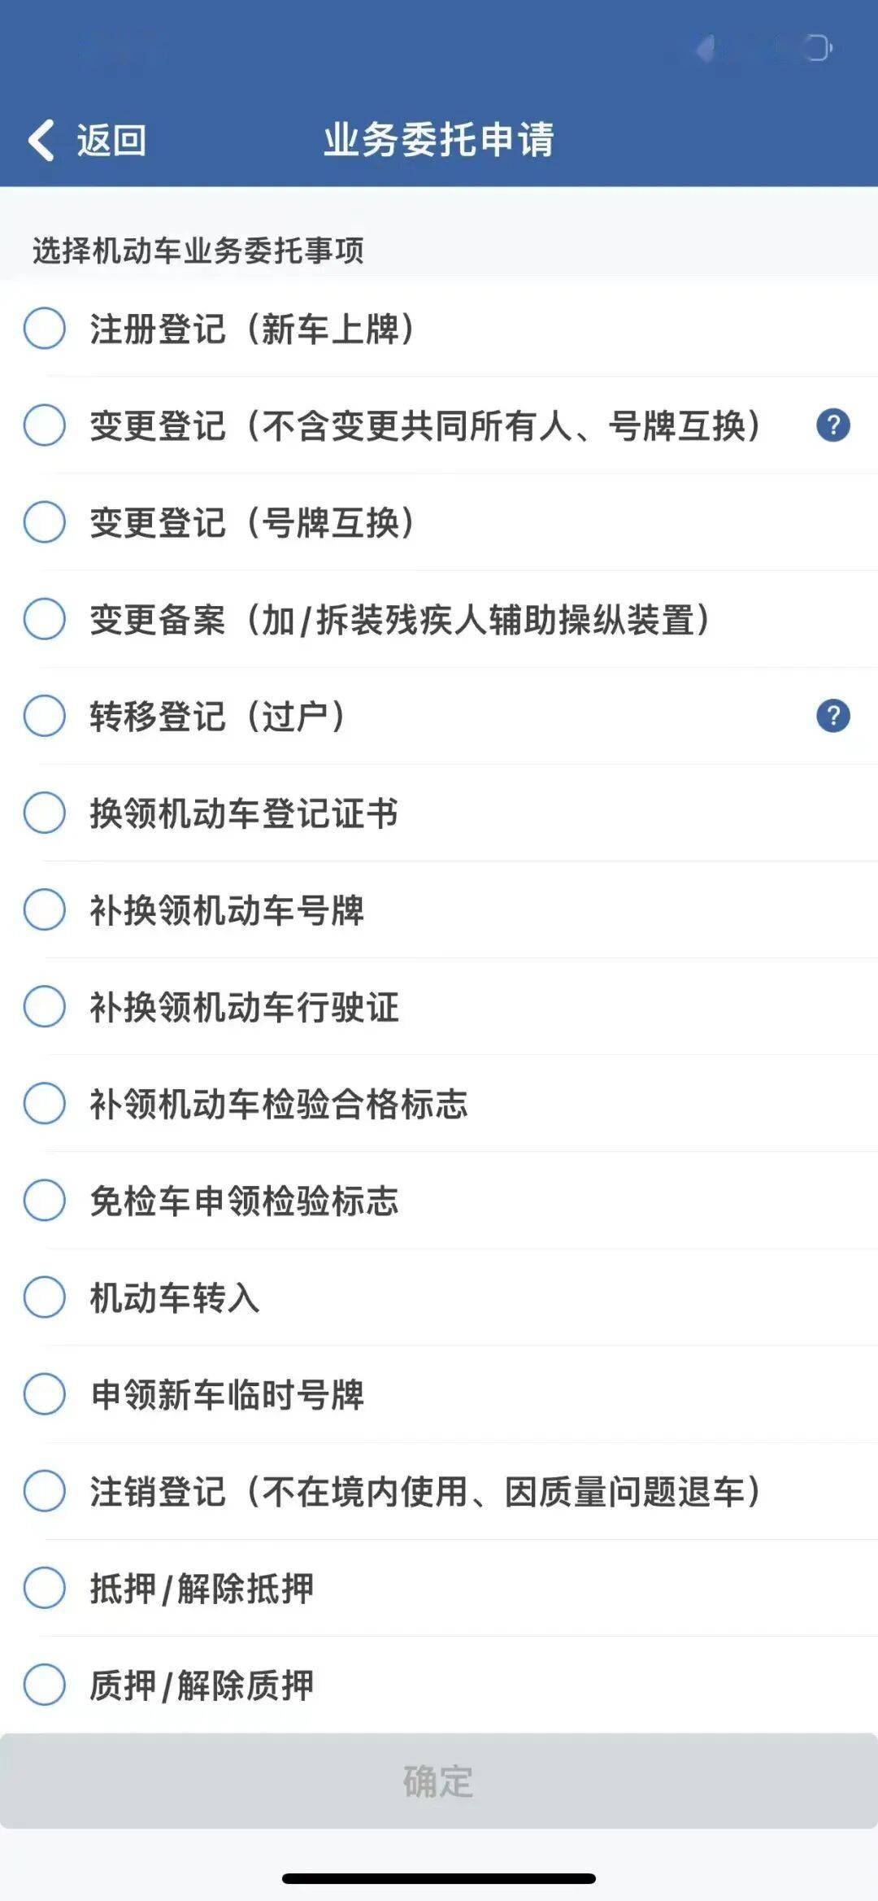This screenshot has height=1901, width=878.
Task: Tap the back arrow icon
Action: (x=41, y=140)
